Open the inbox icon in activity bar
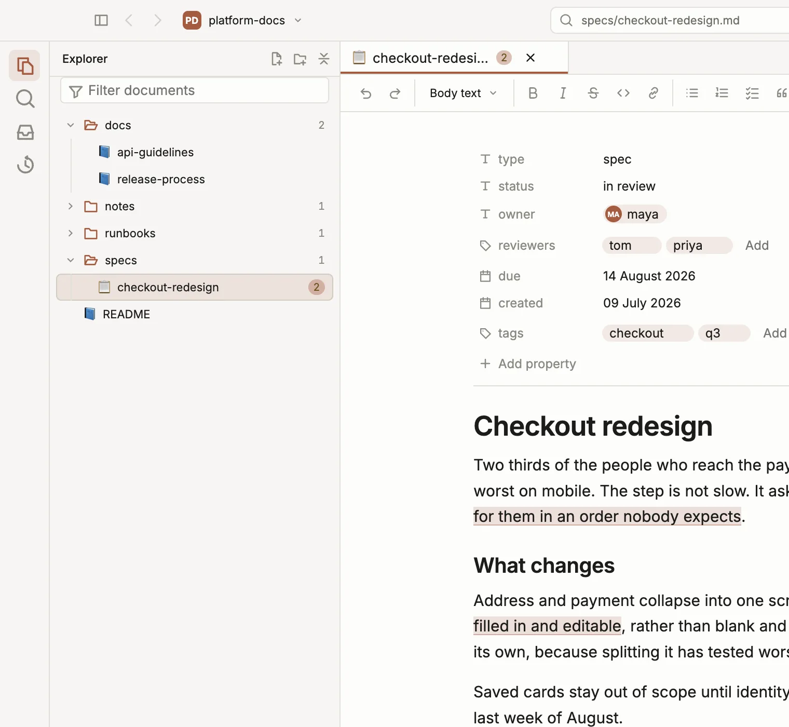The image size is (789, 727). [x=25, y=132]
